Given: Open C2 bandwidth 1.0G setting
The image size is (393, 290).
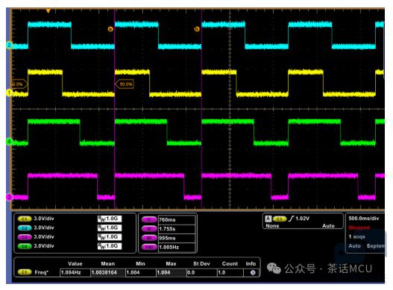Looking at the screenshot, I should pos(110,228).
